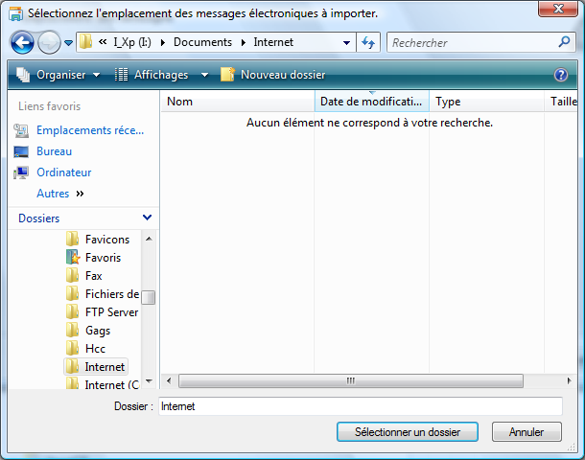Click the blue Help question mark icon
The image size is (585, 460).
(x=561, y=75)
